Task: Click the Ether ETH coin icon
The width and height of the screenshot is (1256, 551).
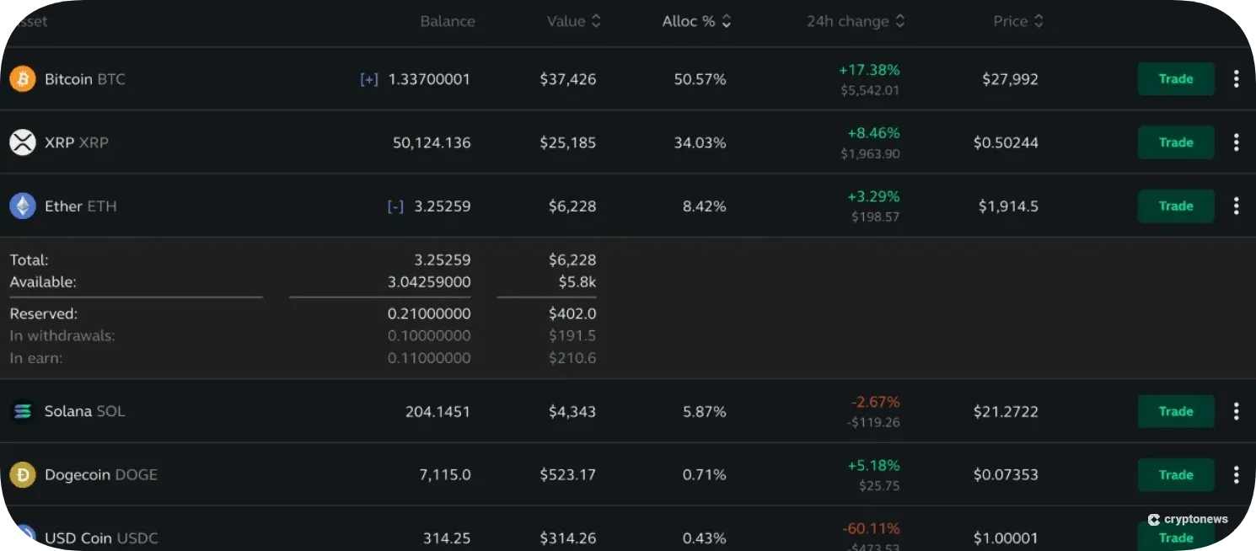Action: tap(22, 206)
